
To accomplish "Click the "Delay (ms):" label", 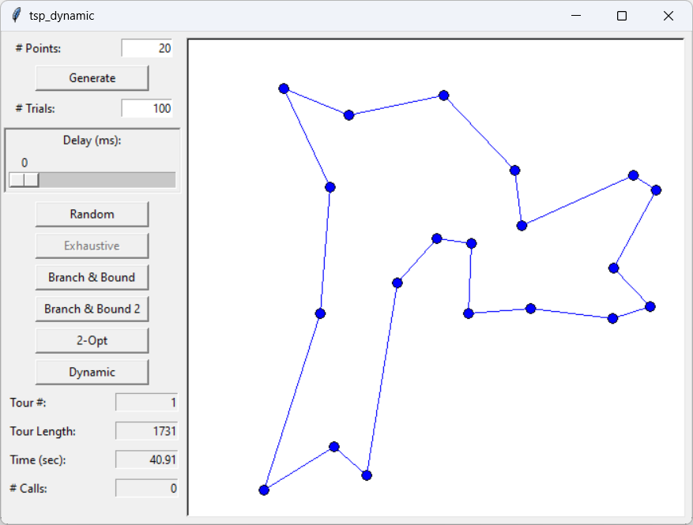I will pyautogui.click(x=92, y=141).
